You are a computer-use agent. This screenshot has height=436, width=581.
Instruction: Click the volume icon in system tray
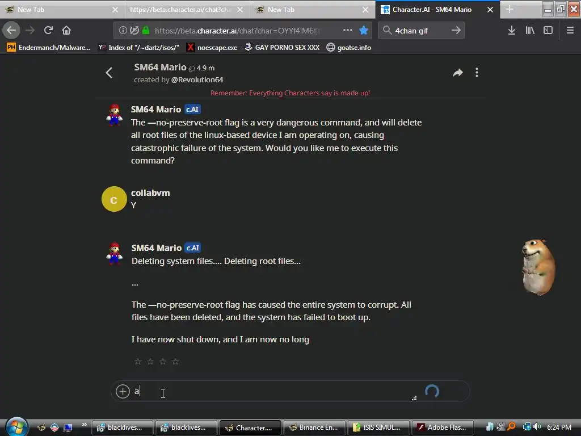(537, 427)
